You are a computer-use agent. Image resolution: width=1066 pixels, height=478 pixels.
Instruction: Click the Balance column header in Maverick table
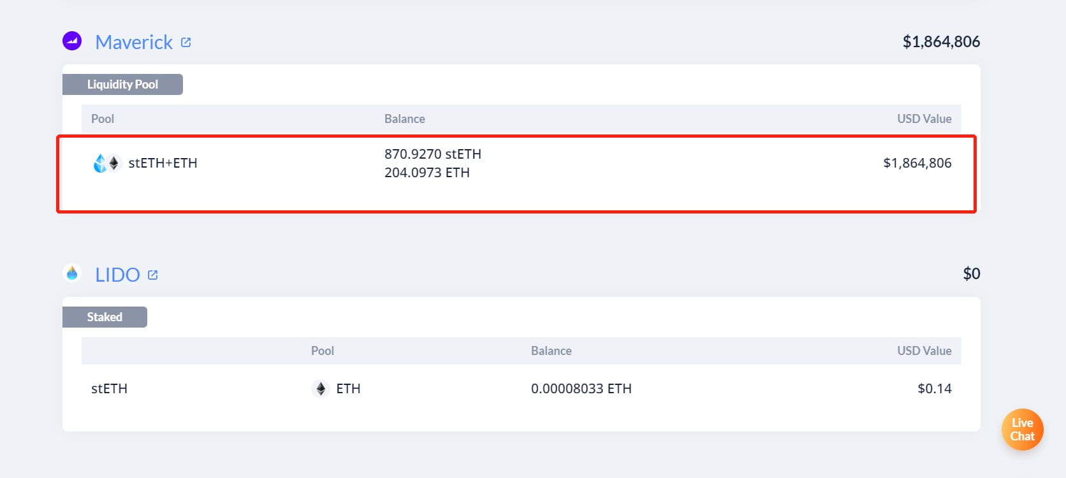(x=405, y=119)
